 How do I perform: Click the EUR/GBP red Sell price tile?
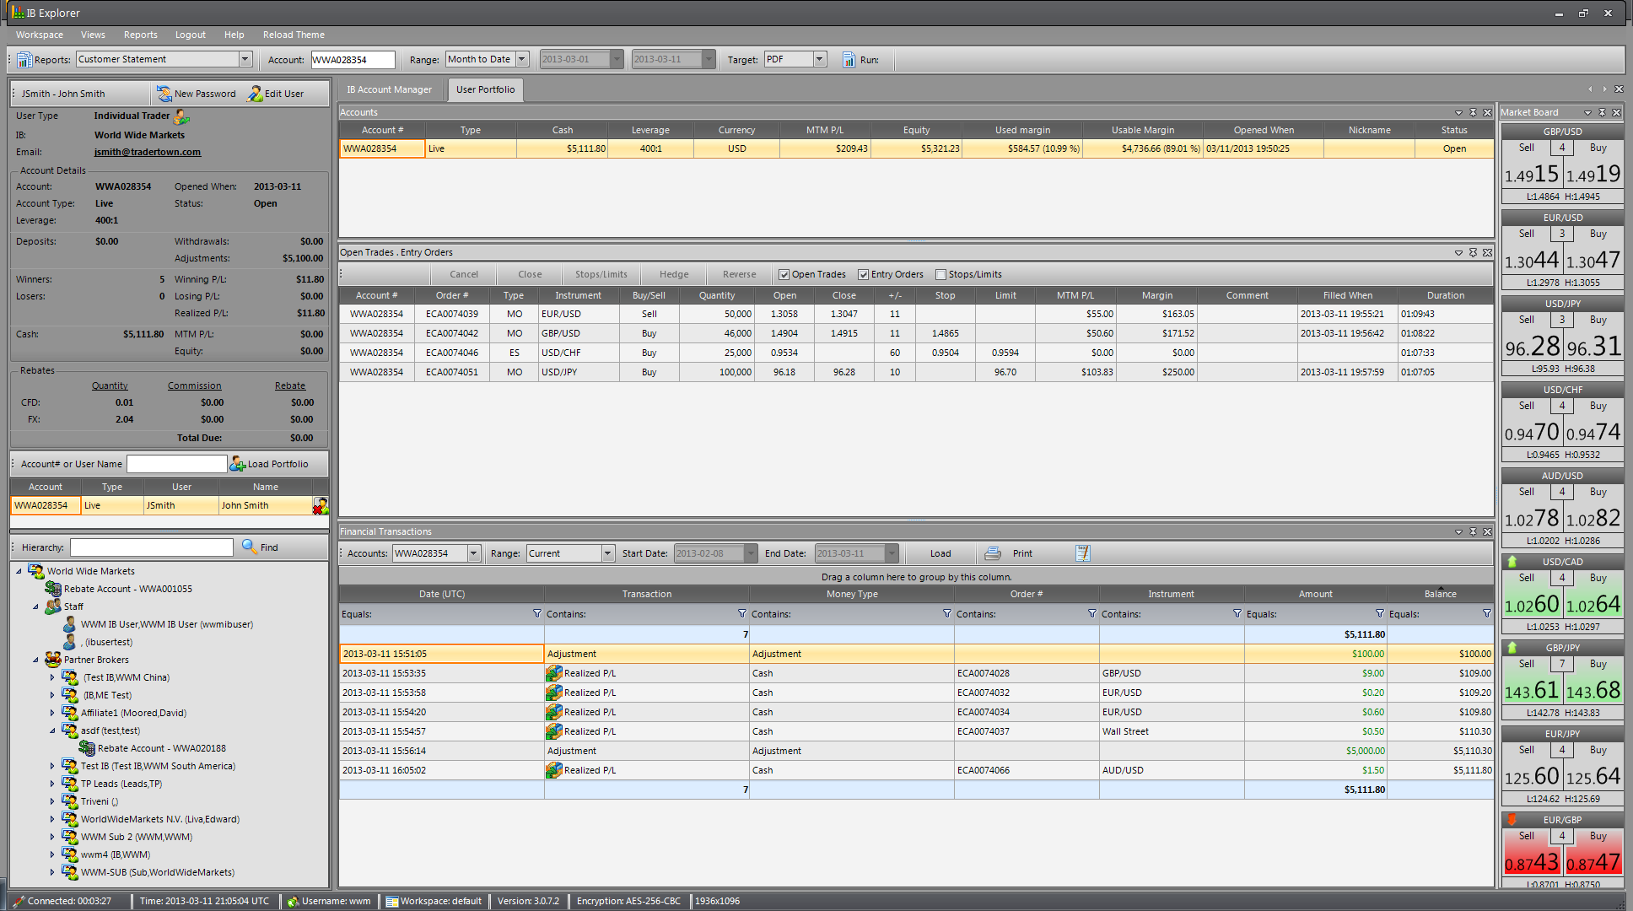[x=1532, y=854]
